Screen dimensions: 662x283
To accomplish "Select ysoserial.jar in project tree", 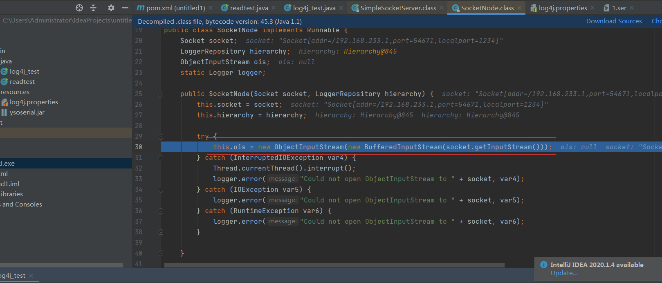I will click(27, 112).
